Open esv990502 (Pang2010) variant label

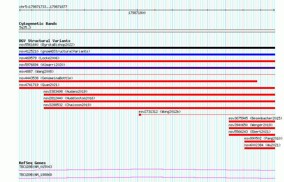pos(263,138)
